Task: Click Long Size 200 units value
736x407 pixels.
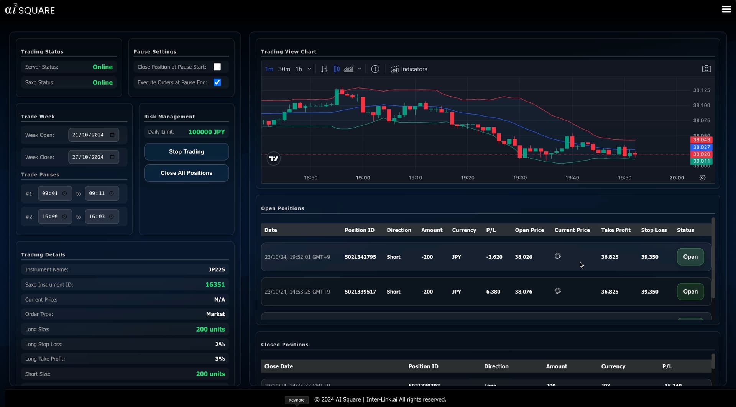Action: coord(210,329)
